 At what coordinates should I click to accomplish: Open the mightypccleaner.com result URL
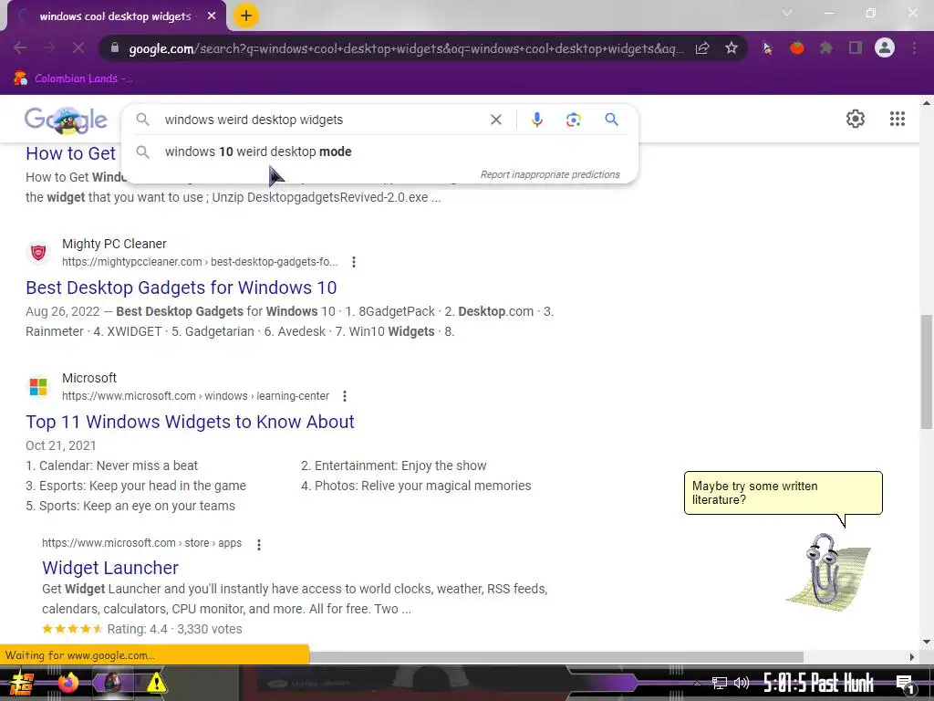click(x=200, y=262)
